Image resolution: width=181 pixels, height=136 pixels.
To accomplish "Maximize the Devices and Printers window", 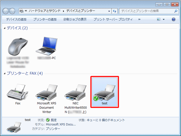I will point(167,4).
